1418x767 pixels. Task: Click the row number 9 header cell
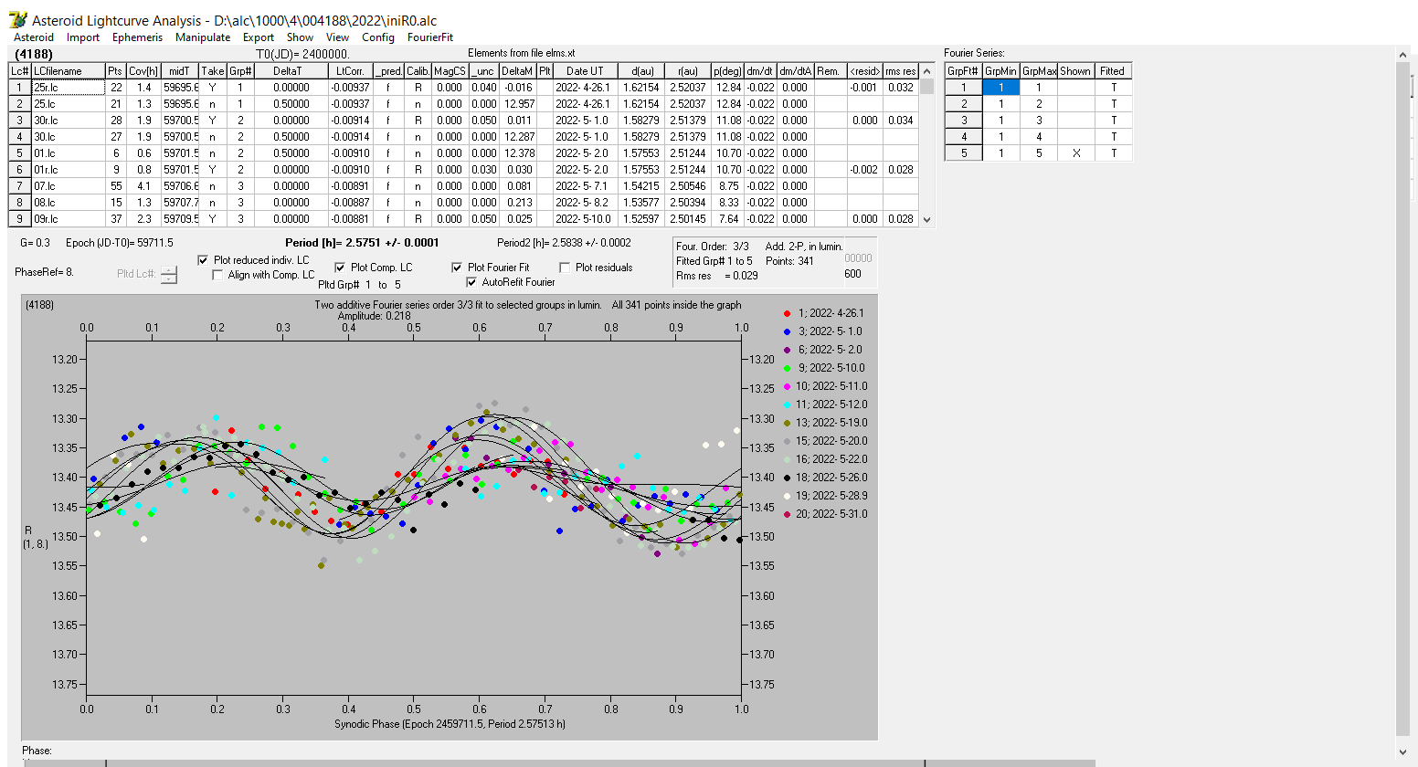[20, 219]
